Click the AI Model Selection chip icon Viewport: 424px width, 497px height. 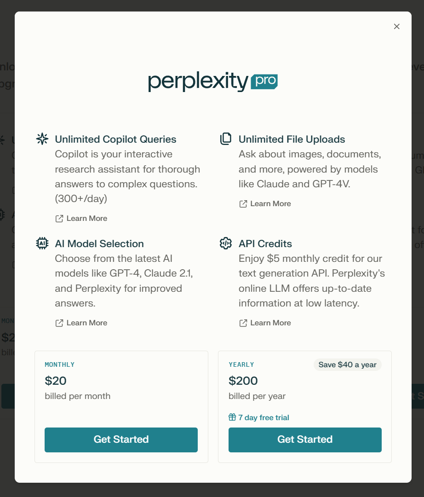(x=42, y=243)
